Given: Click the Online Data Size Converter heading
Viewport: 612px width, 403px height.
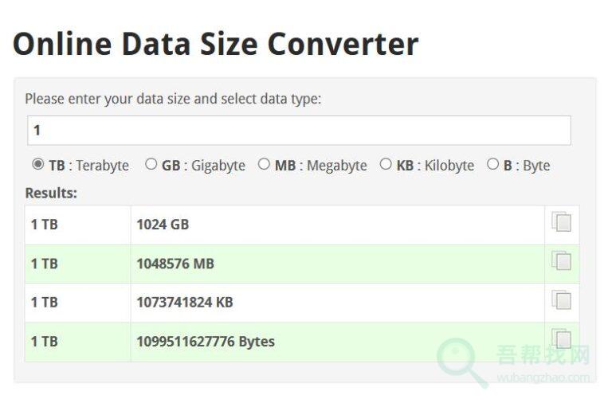Looking at the screenshot, I should (x=216, y=44).
